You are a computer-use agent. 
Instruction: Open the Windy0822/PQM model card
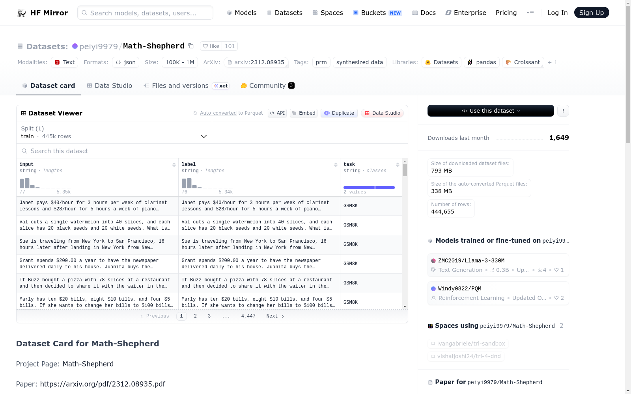(x=498, y=293)
